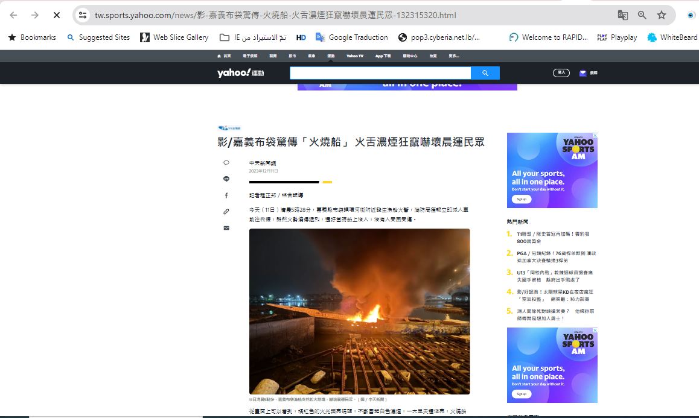Select App 下載 in top navigation
This screenshot has width=699, height=418.
[383, 56]
